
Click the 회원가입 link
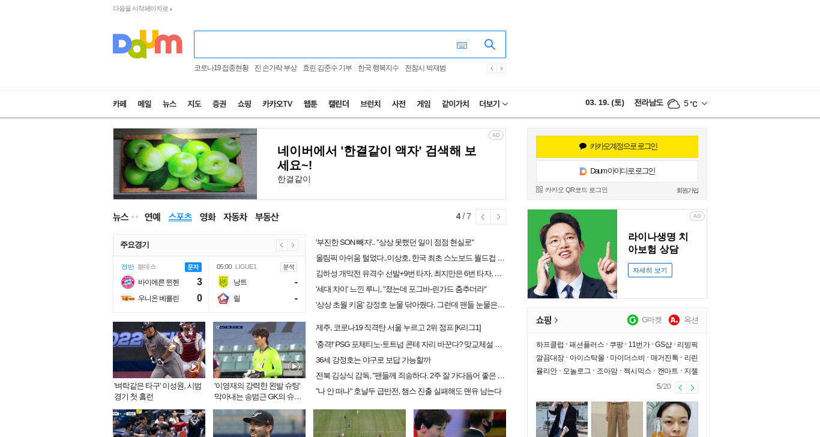click(687, 190)
